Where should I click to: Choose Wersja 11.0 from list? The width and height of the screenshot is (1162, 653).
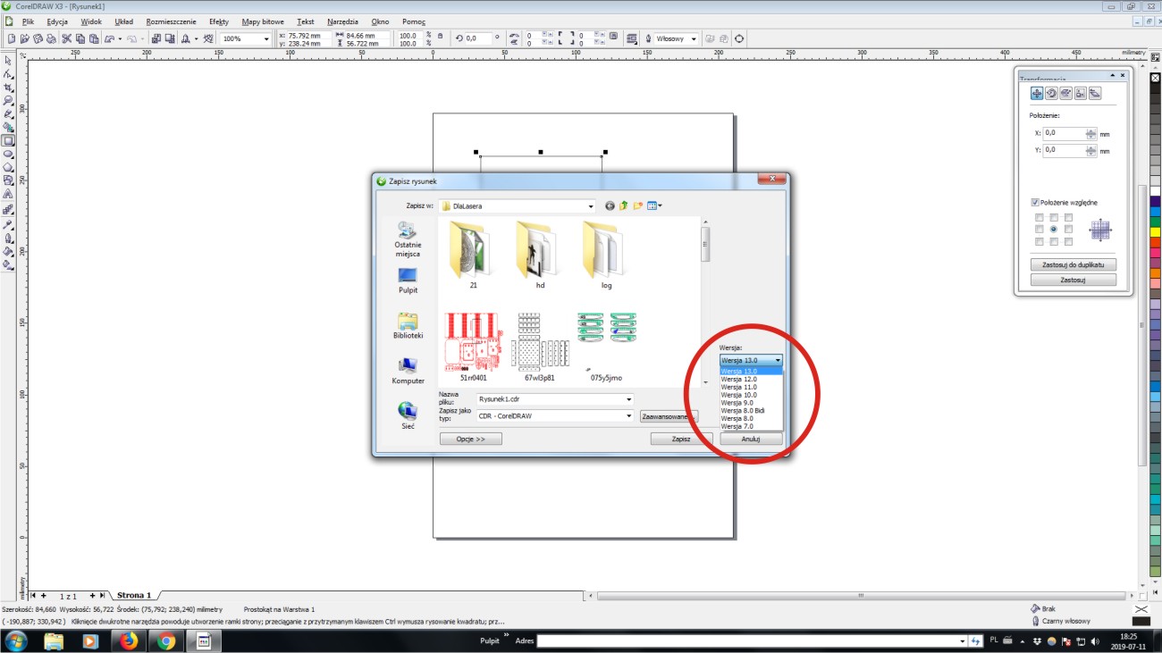(752, 387)
